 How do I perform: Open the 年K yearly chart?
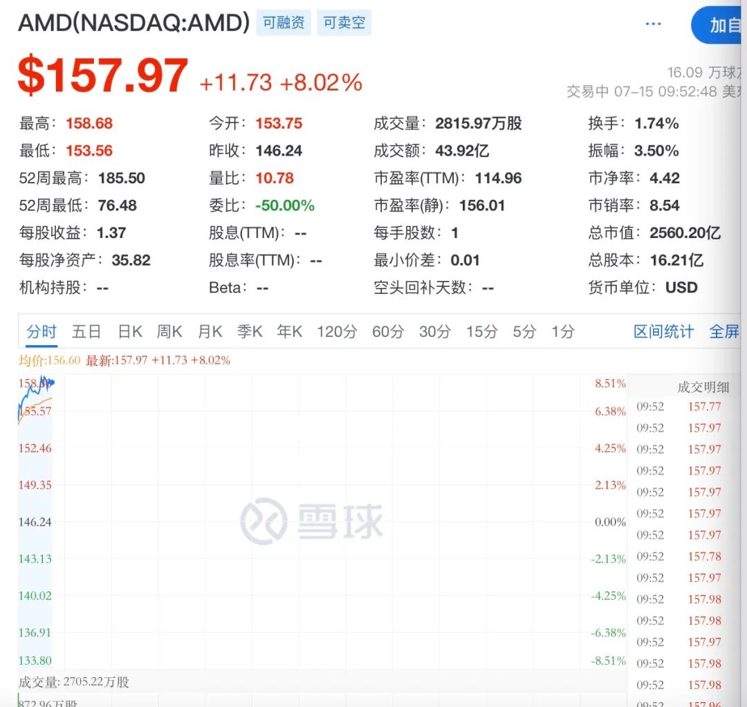[x=289, y=331]
